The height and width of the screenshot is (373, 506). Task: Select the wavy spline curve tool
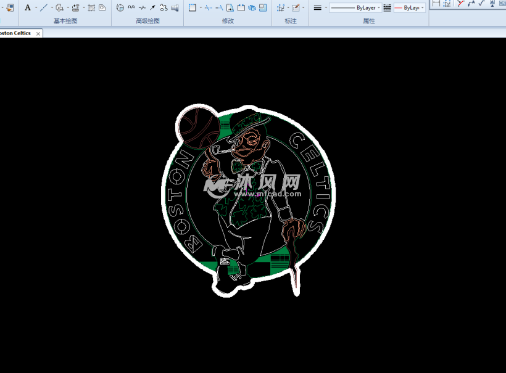[131, 7]
